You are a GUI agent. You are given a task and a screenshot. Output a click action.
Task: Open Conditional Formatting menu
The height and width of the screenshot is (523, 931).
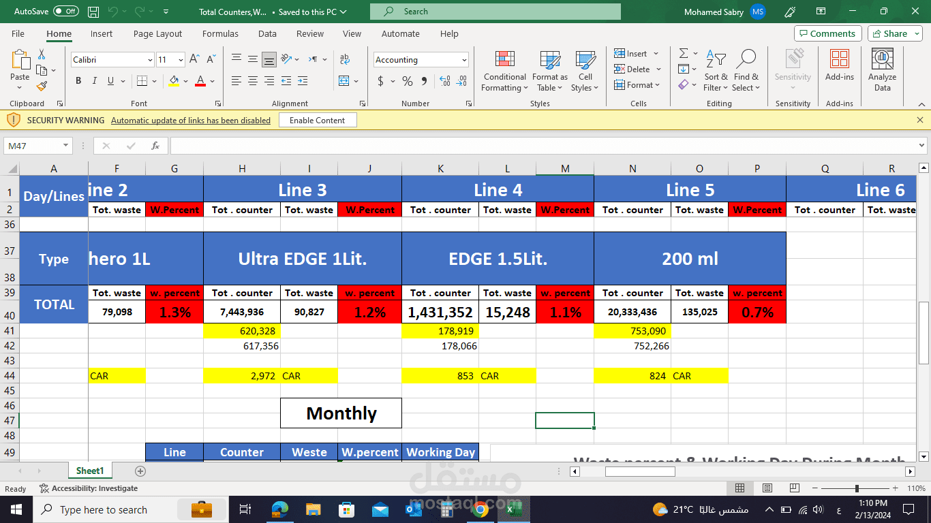pos(505,71)
